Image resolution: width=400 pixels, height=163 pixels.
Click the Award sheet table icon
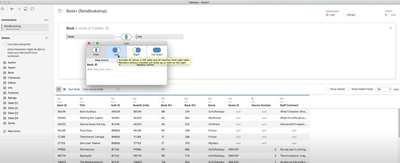tap(5, 68)
